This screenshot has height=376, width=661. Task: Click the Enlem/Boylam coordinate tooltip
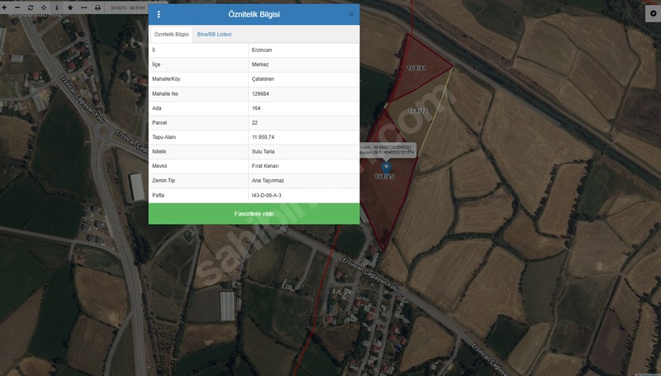coord(388,150)
